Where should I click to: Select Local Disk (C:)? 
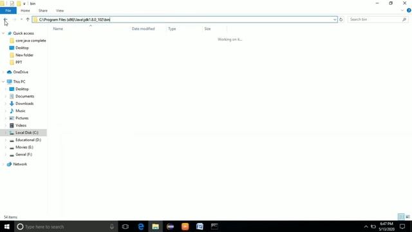pyautogui.click(x=27, y=133)
